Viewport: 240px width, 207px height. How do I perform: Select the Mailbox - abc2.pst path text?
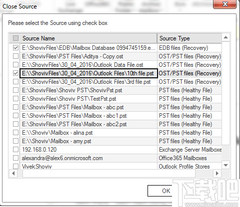coord(74,124)
